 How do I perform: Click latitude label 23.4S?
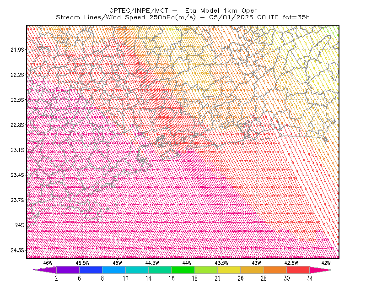17,175
